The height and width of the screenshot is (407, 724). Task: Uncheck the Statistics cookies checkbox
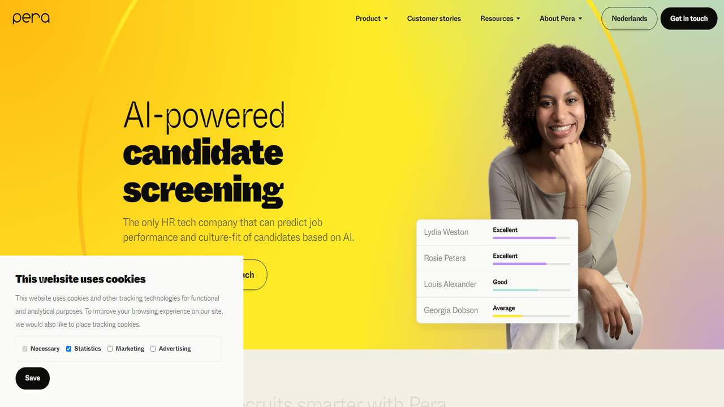point(68,349)
